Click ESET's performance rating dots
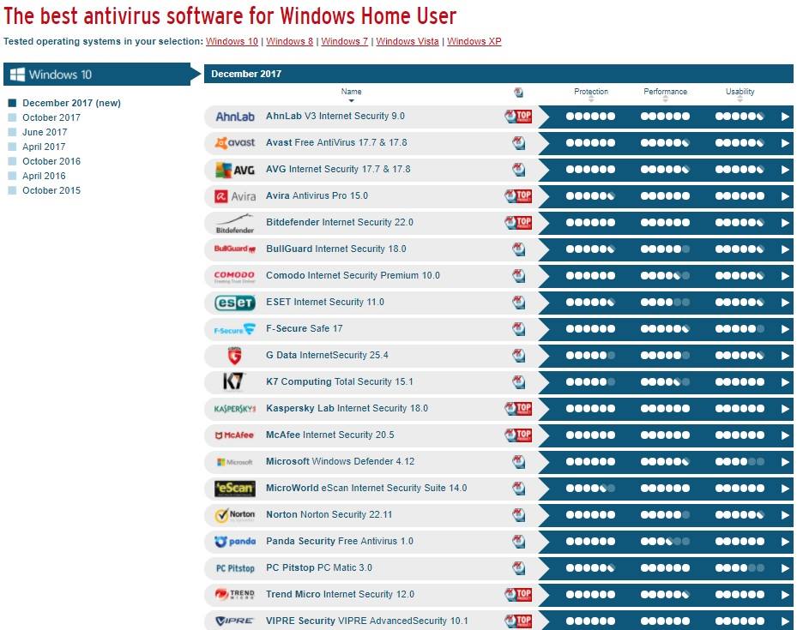This screenshot has width=803, height=630. point(665,303)
